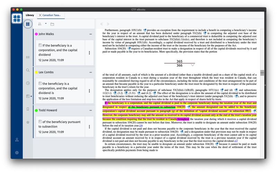The image size is (277, 173).
Task: Open paragraph 105(1)(b) reference link icon
Action: click(x=144, y=30)
